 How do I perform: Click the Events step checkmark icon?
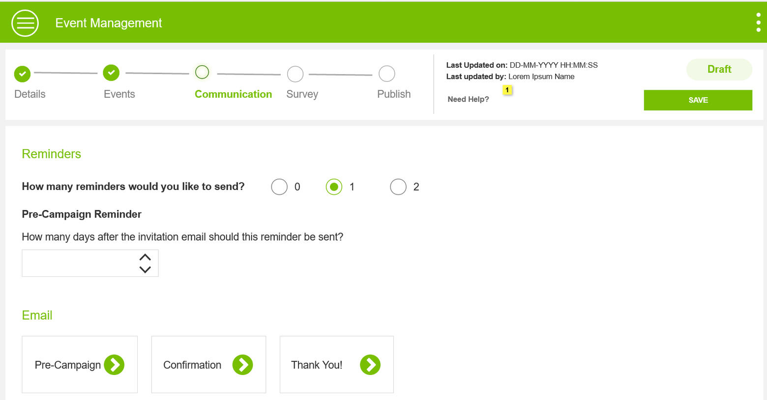(x=111, y=73)
